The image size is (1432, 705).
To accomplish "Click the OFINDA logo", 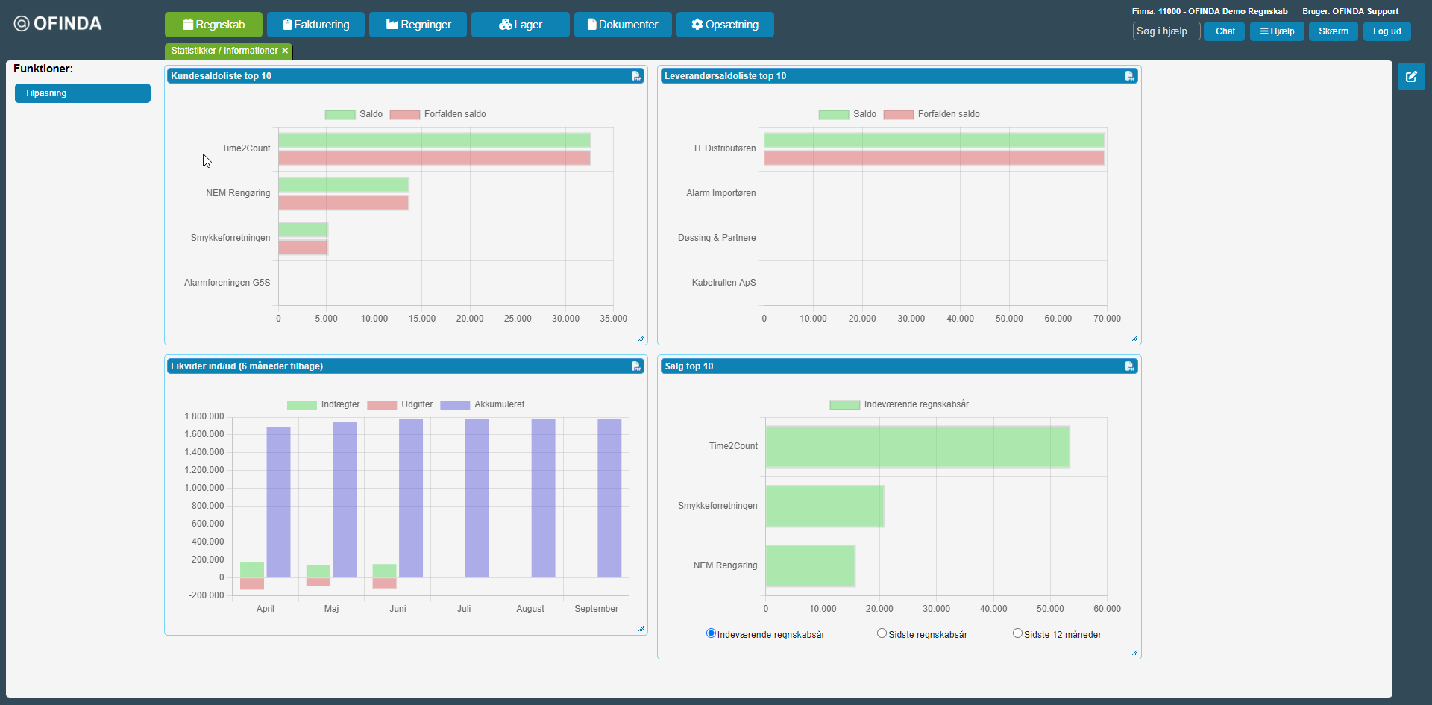I will click(x=58, y=24).
